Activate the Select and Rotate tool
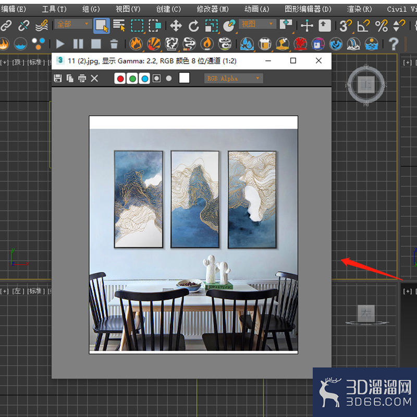The image size is (417, 417). 193,26
